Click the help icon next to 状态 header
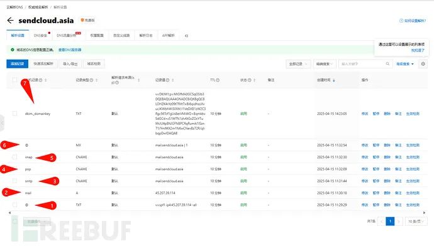The image size is (434, 246). click(x=249, y=80)
